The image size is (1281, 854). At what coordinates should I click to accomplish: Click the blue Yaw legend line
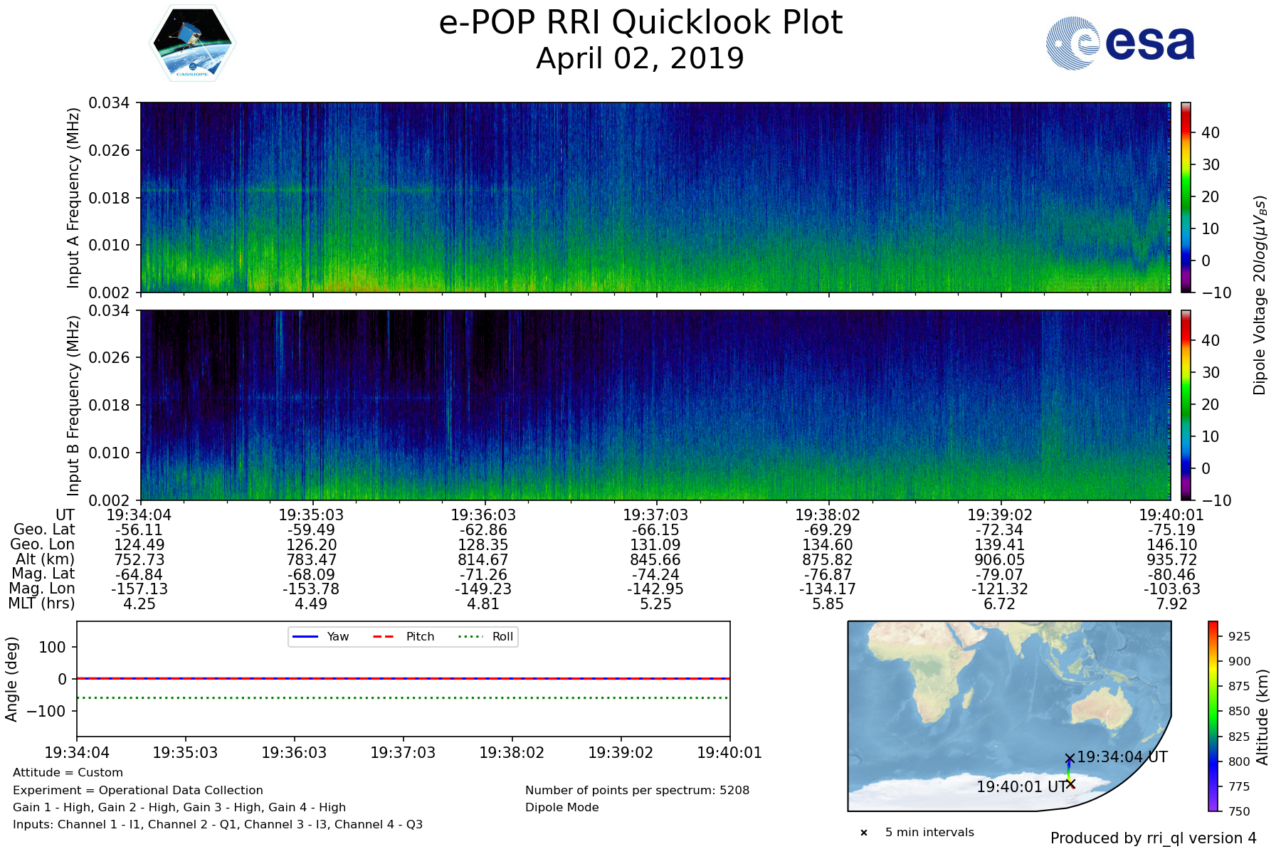(x=305, y=637)
